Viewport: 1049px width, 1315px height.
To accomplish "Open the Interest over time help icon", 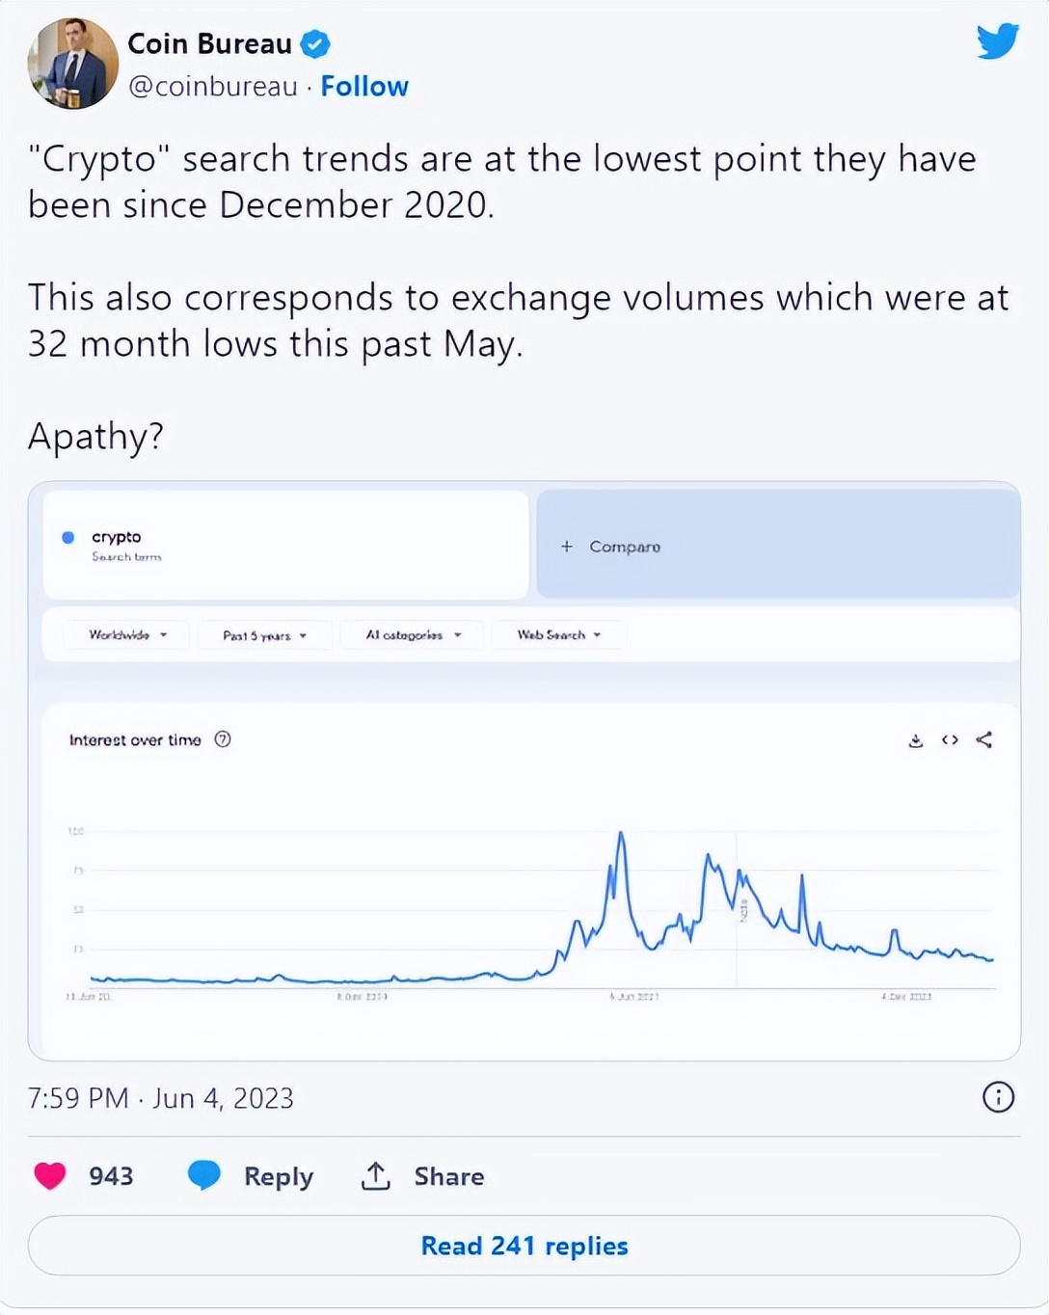I will (x=223, y=739).
